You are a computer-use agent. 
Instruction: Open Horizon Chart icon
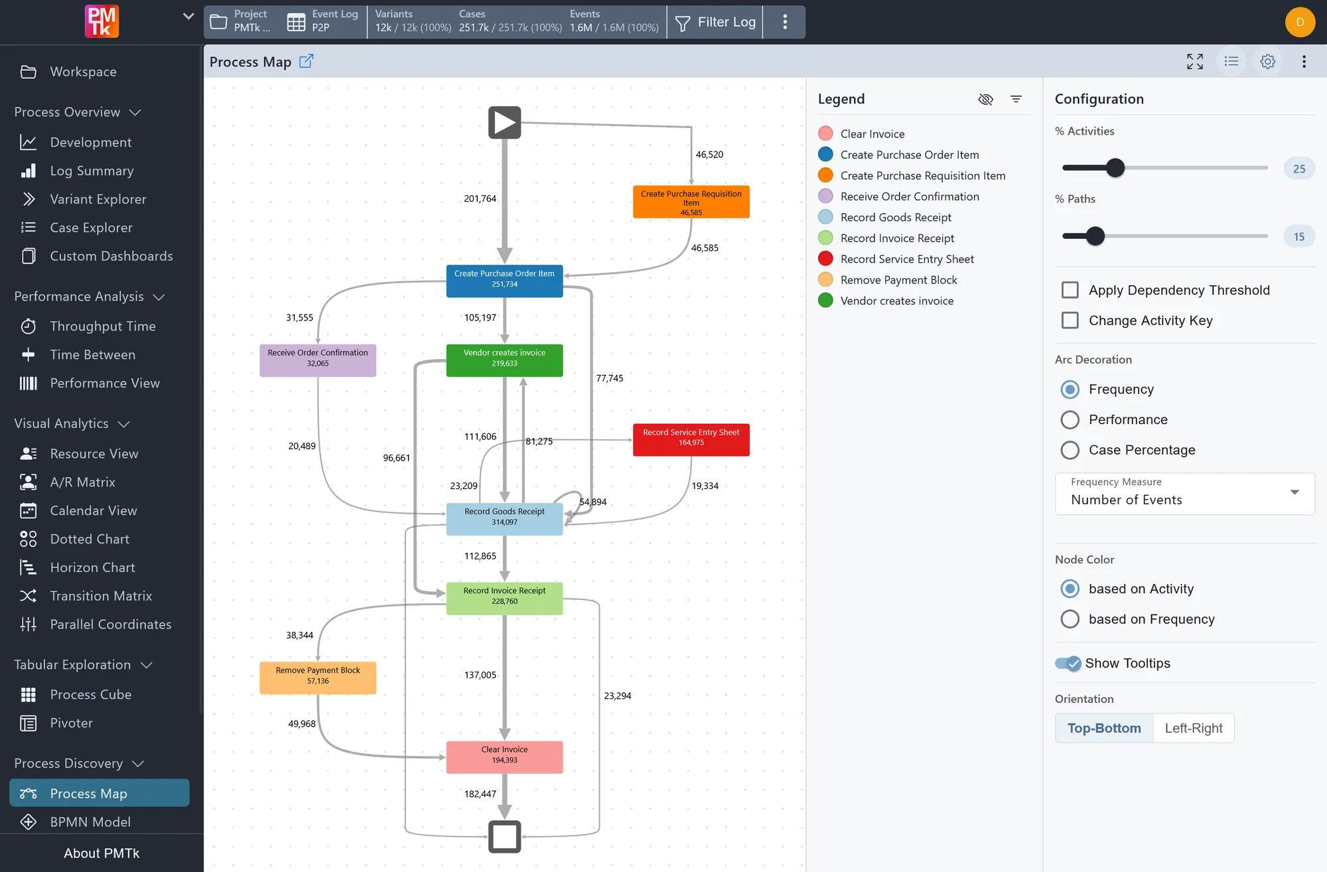[x=29, y=568]
